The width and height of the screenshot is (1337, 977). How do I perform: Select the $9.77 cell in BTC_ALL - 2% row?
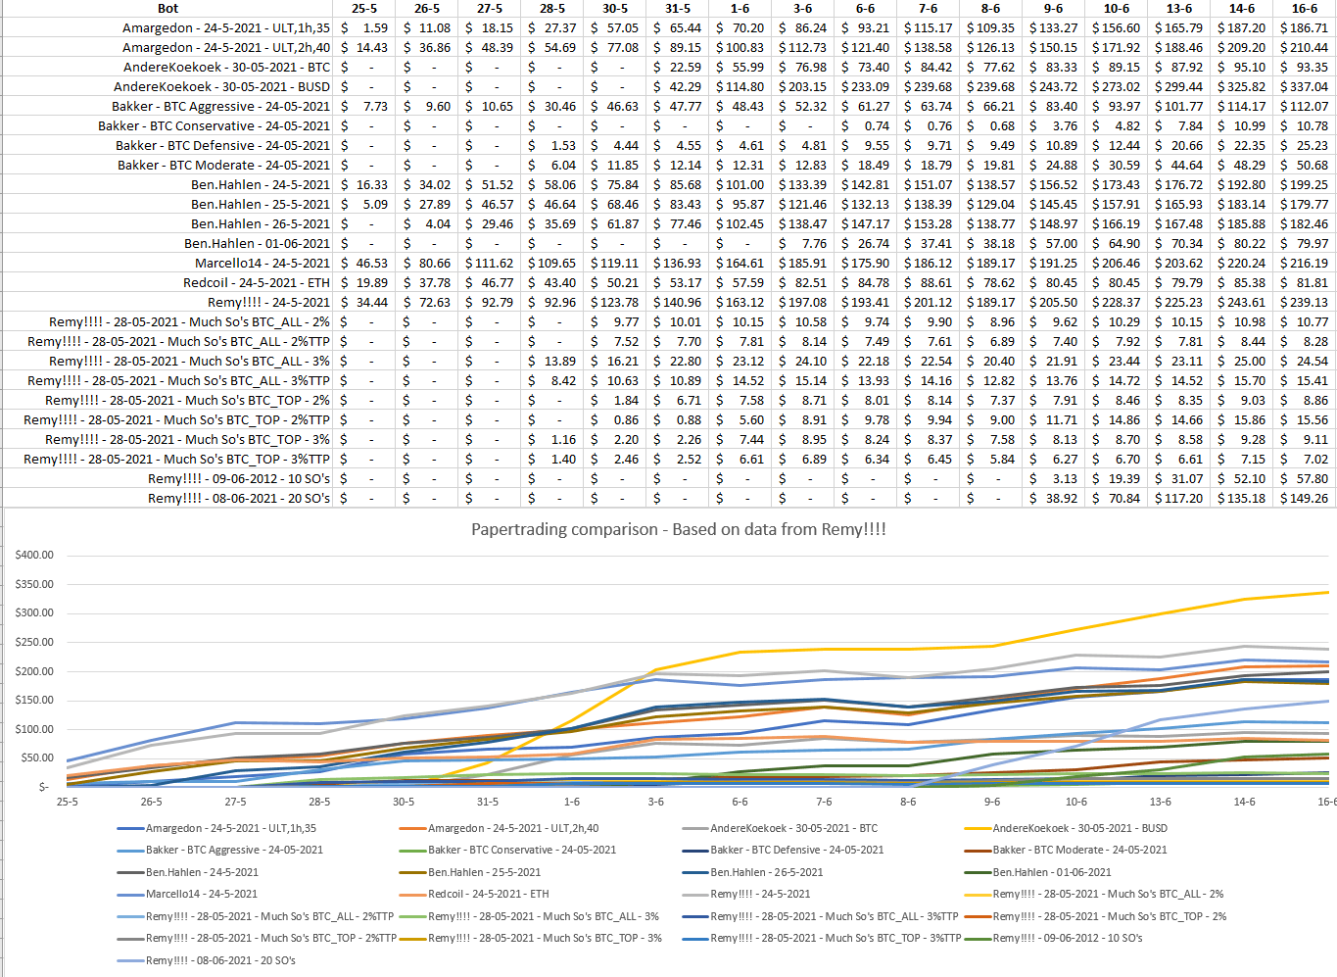point(615,322)
